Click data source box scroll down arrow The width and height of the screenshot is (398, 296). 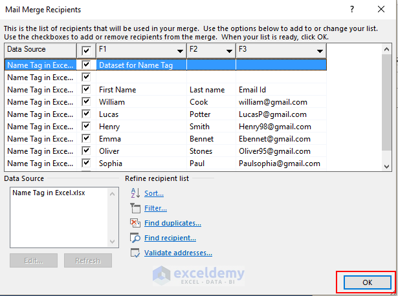[x=113, y=241]
